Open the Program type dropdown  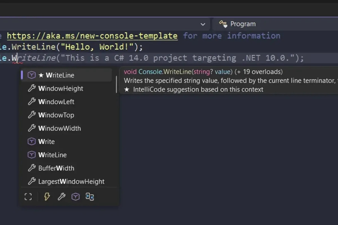pos(275,24)
